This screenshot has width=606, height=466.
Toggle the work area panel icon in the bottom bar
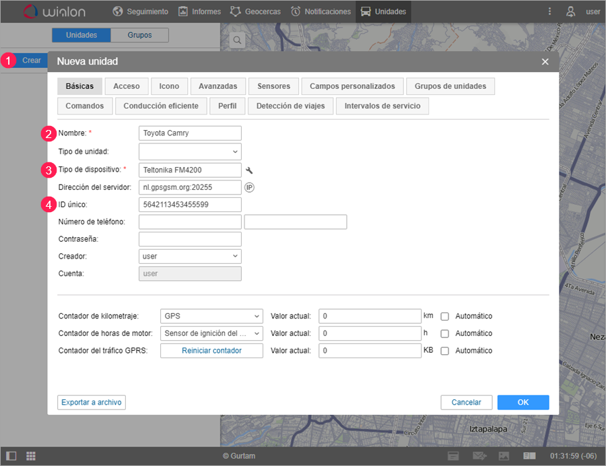(11, 456)
